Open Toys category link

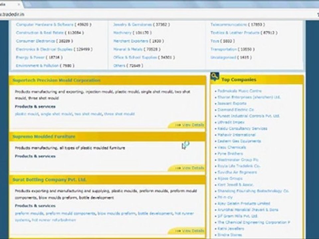point(215,41)
